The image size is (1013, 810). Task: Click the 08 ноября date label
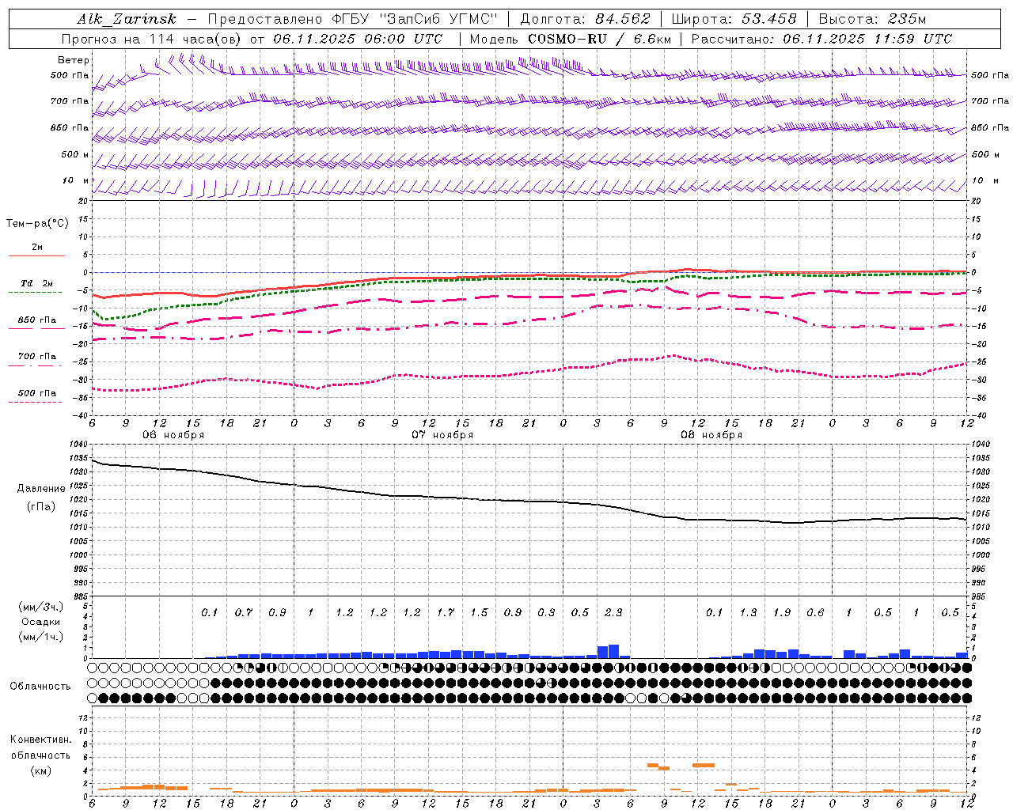711,435
